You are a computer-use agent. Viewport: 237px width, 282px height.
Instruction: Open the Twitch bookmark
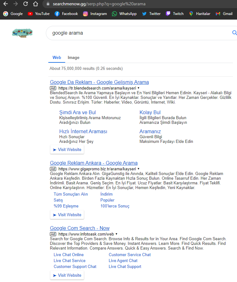(175, 14)
